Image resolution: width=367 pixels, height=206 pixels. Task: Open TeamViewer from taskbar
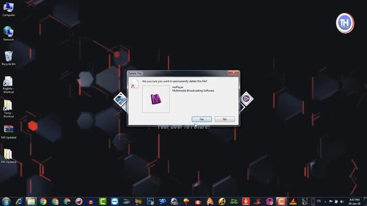[115, 201]
